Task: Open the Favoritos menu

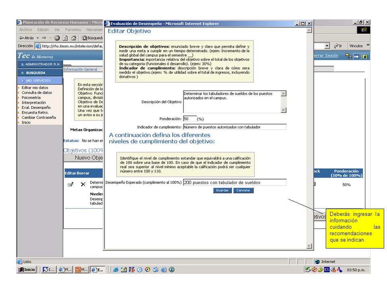Action: coord(73,29)
